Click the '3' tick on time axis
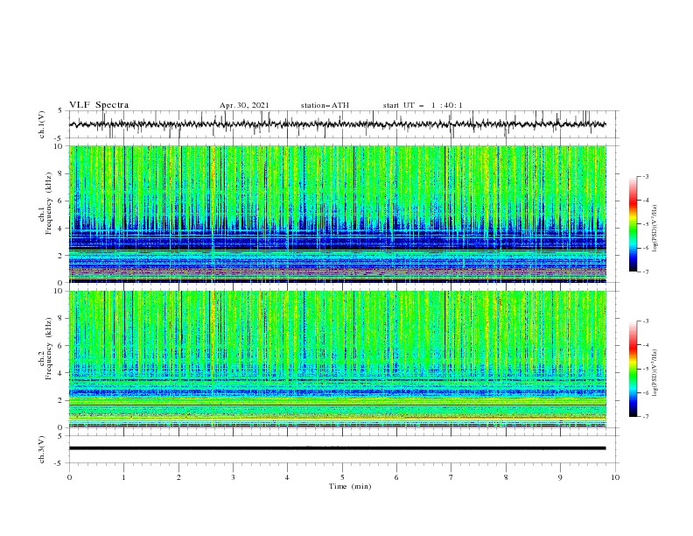693x536 pixels. pyautogui.click(x=233, y=477)
